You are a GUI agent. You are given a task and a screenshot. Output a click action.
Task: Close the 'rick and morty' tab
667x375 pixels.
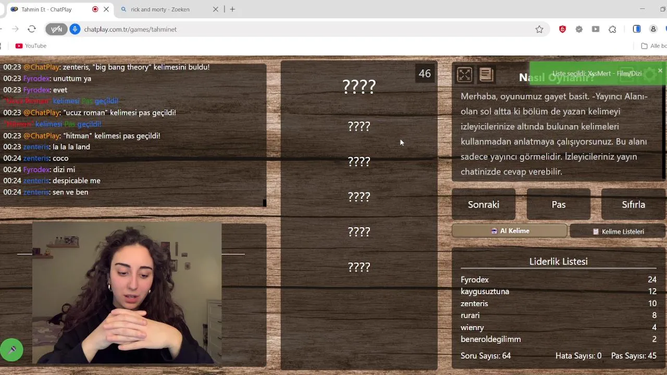216,9
